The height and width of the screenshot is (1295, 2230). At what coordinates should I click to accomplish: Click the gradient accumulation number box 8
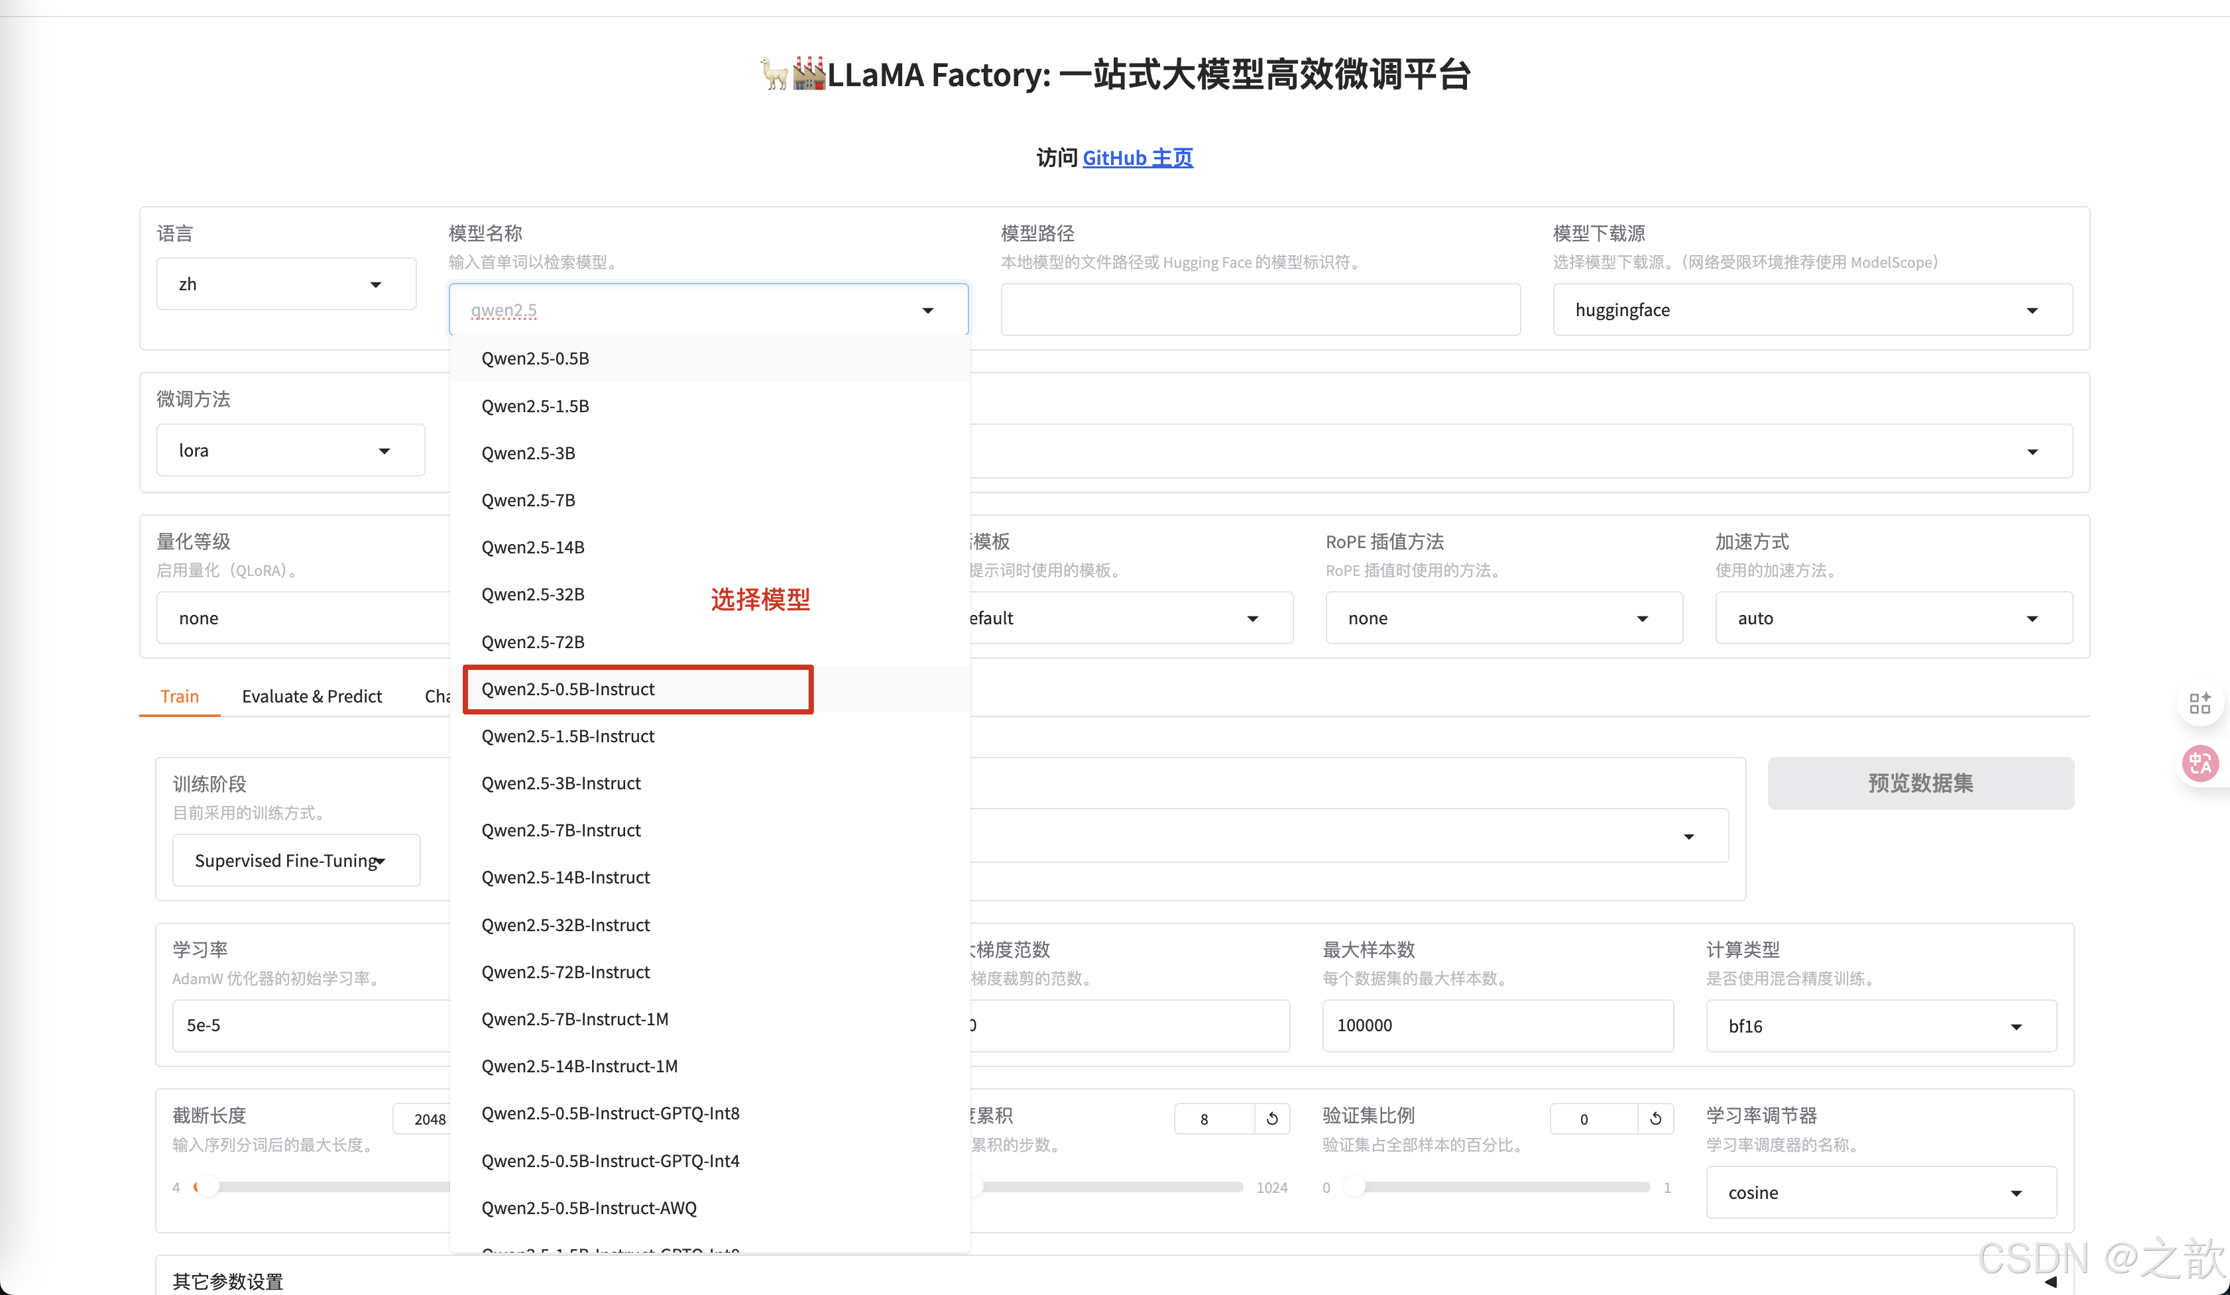[x=1215, y=1118]
